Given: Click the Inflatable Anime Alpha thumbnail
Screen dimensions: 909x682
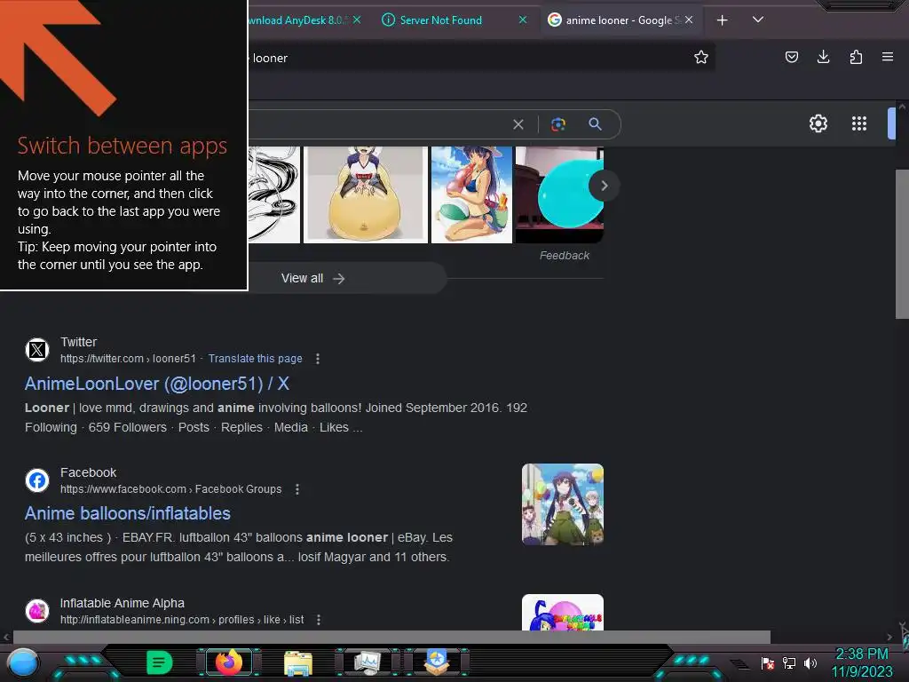Looking at the screenshot, I should [562, 612].
